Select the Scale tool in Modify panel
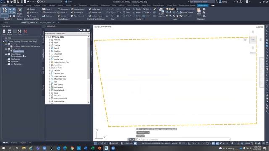Image resolution: width=269 pixels, height=151 pixels. (x=136, y=16)
